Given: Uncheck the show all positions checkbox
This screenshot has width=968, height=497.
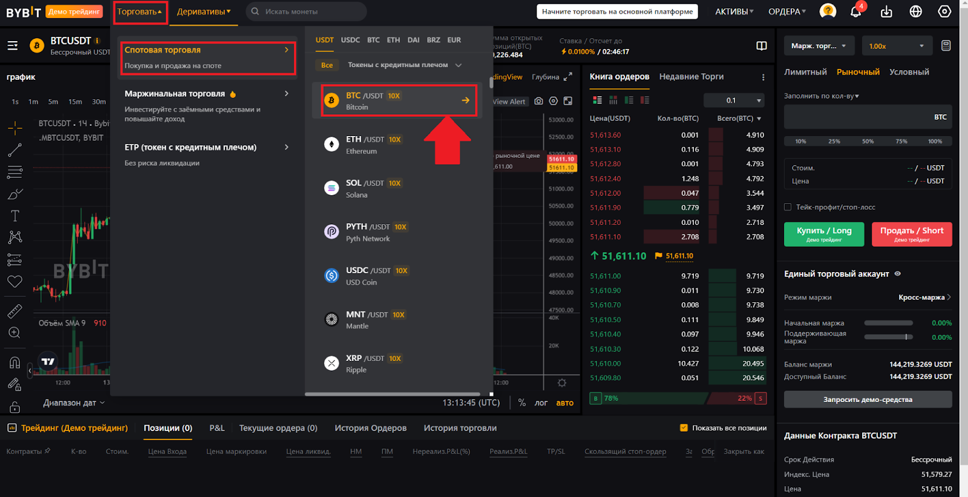Looking at the screenshot, I should [684, 428].
